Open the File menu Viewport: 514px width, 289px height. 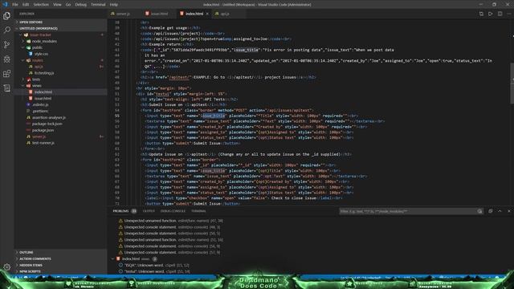coord(15,5)
